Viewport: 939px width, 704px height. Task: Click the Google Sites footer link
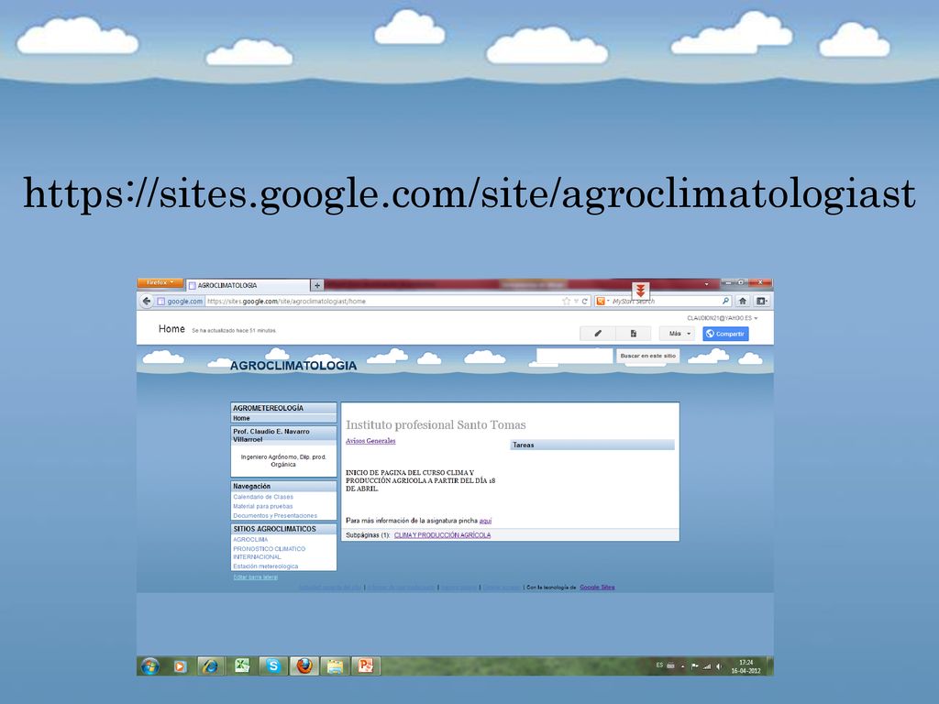[x=597, y=588]
